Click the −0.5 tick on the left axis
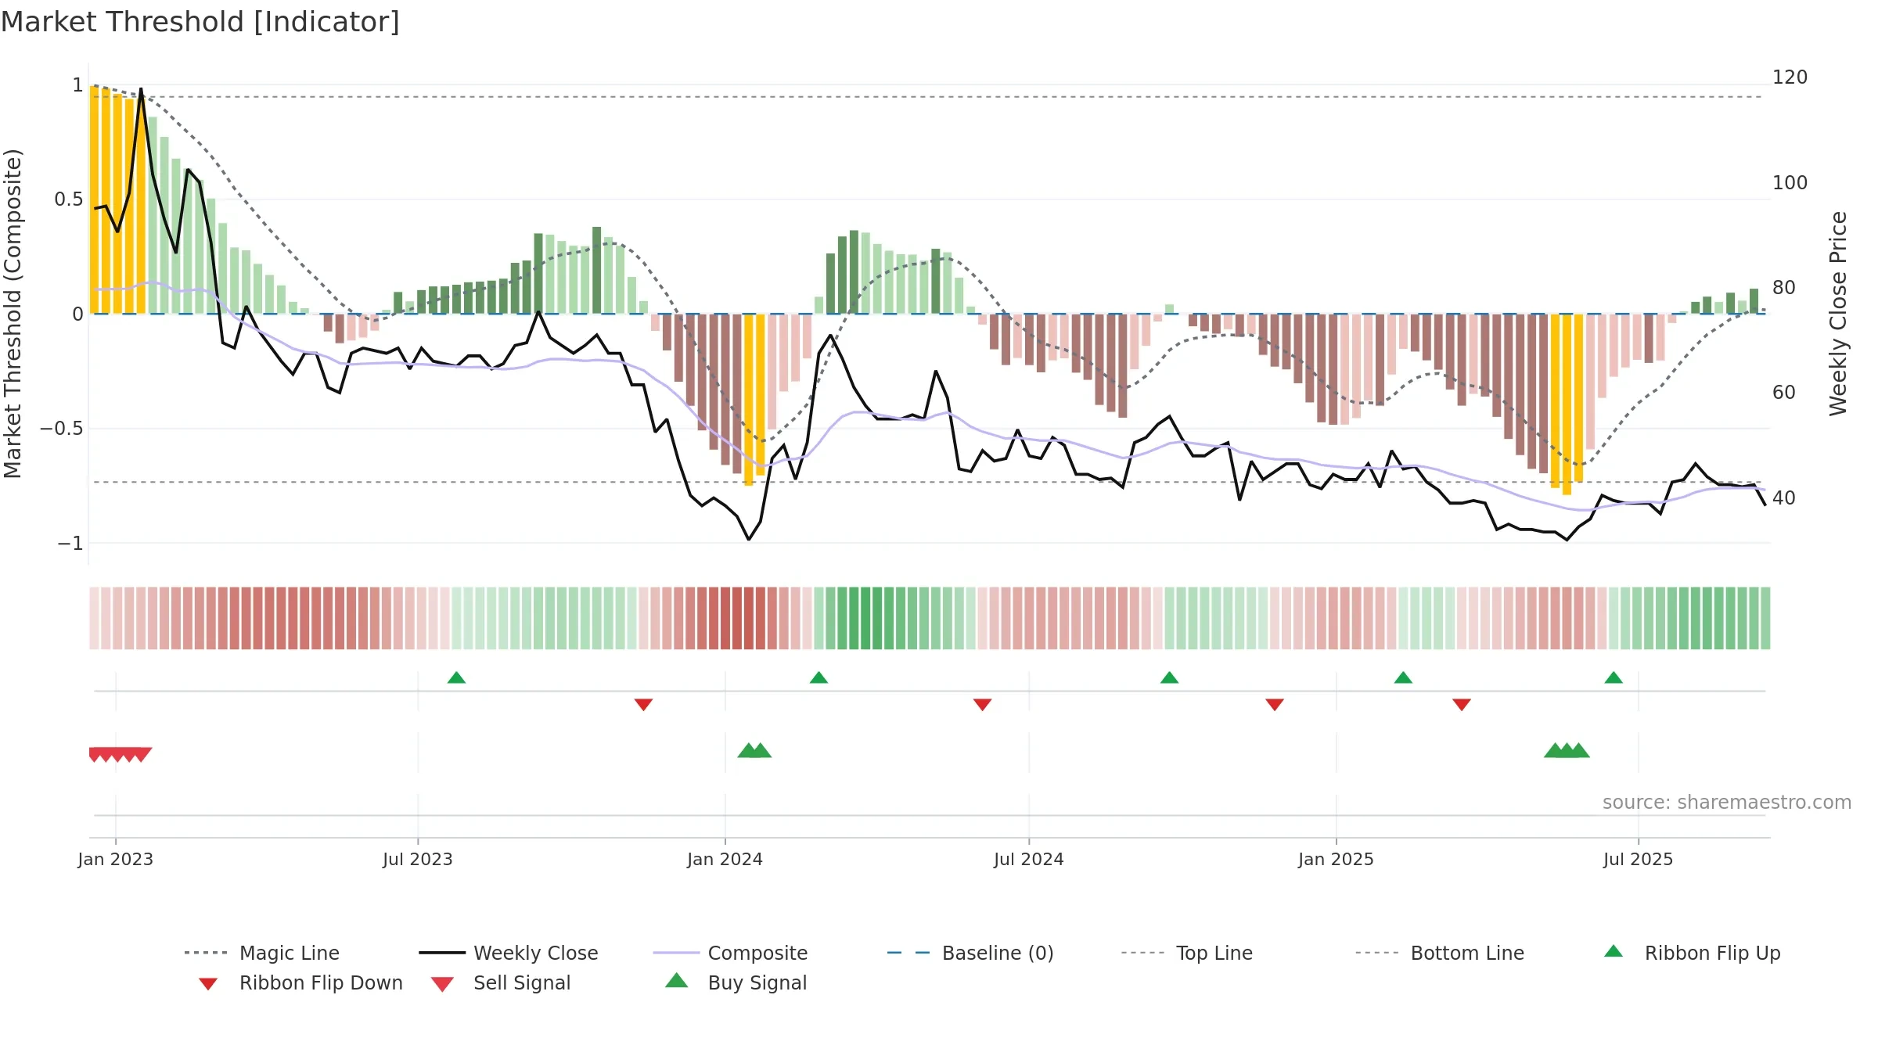Screen dimensions: 1878x1056 pyautogui.click(x=61, y=429)
